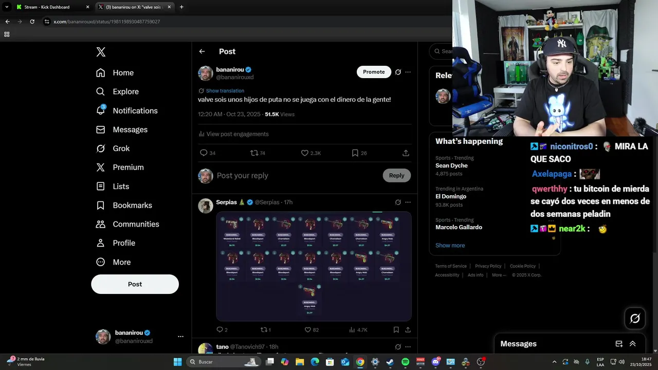
Task: Click Grok icon on Serpias's reply
Action: pos(398,202)
